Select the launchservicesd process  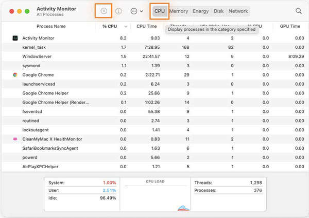click(x=154, y=84)
